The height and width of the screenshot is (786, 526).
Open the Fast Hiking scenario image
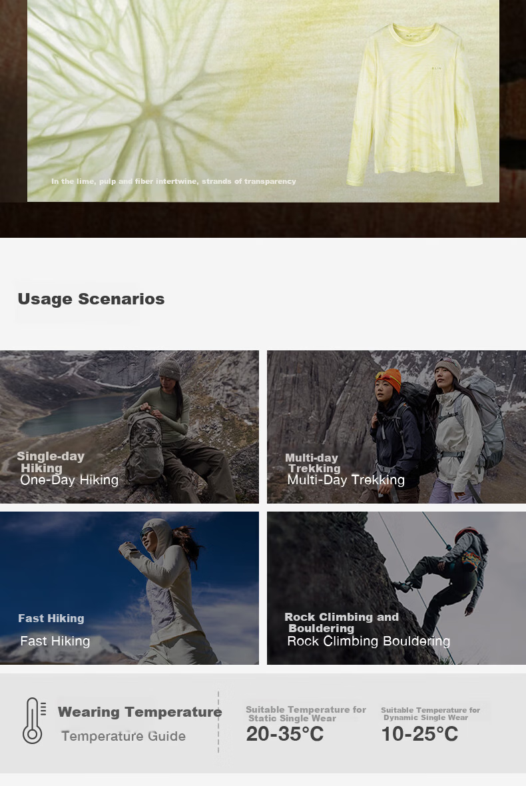click(x=129, y=588)
